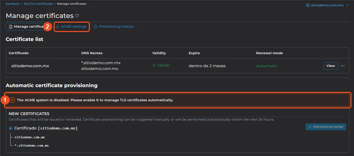Click the Manage certificates breadcrumb text
This screenshot has height=156, width=354.
[72, 4]
